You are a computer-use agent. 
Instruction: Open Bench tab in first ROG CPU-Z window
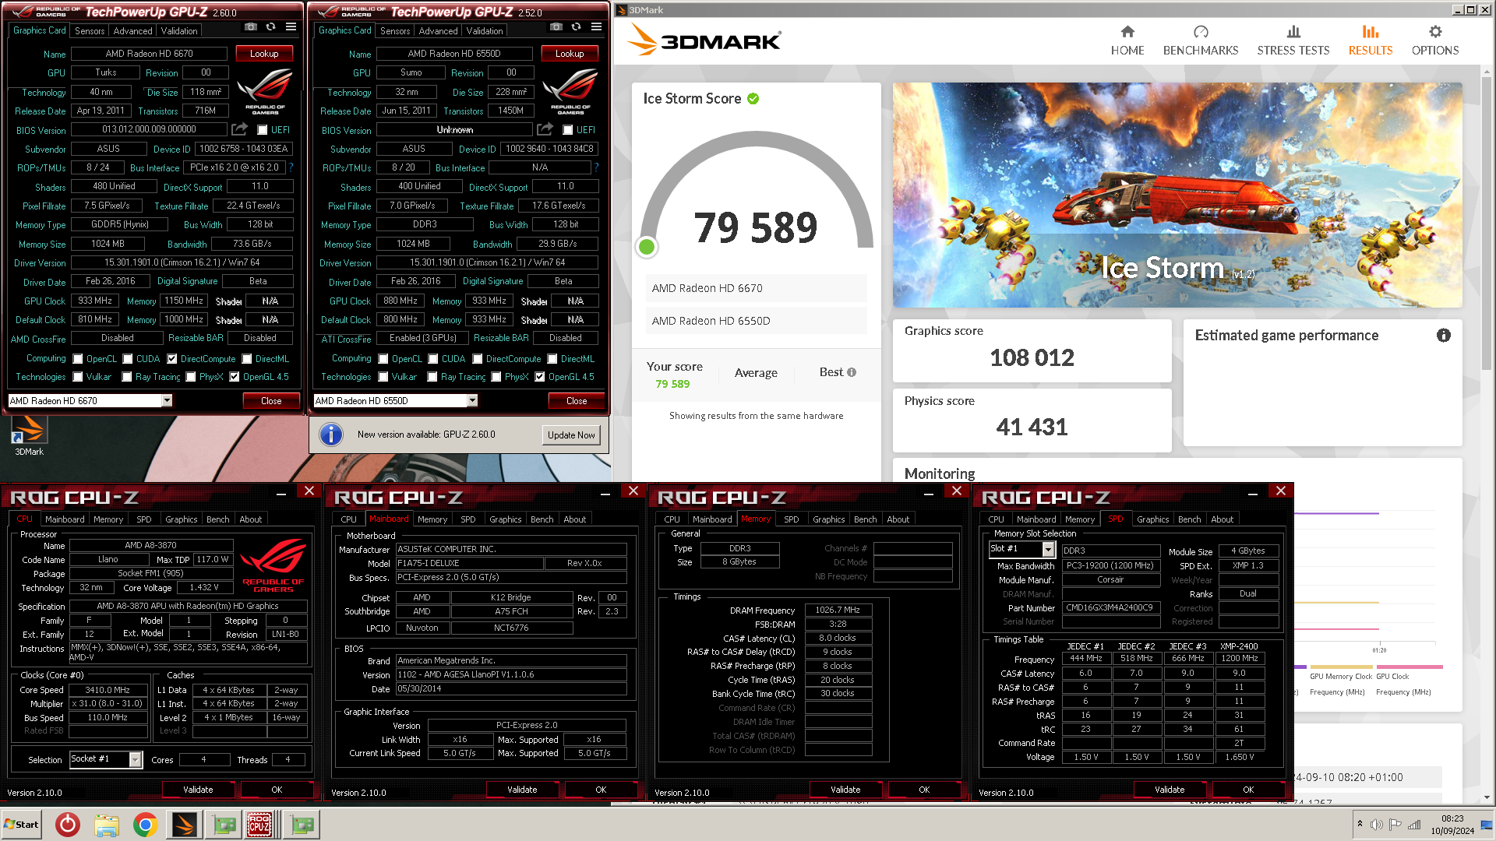click(x=218, y=519)
